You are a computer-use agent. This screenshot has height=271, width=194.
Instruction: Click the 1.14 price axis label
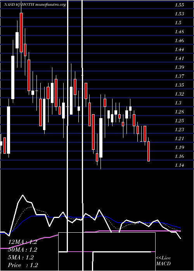(x=179, y=165)
